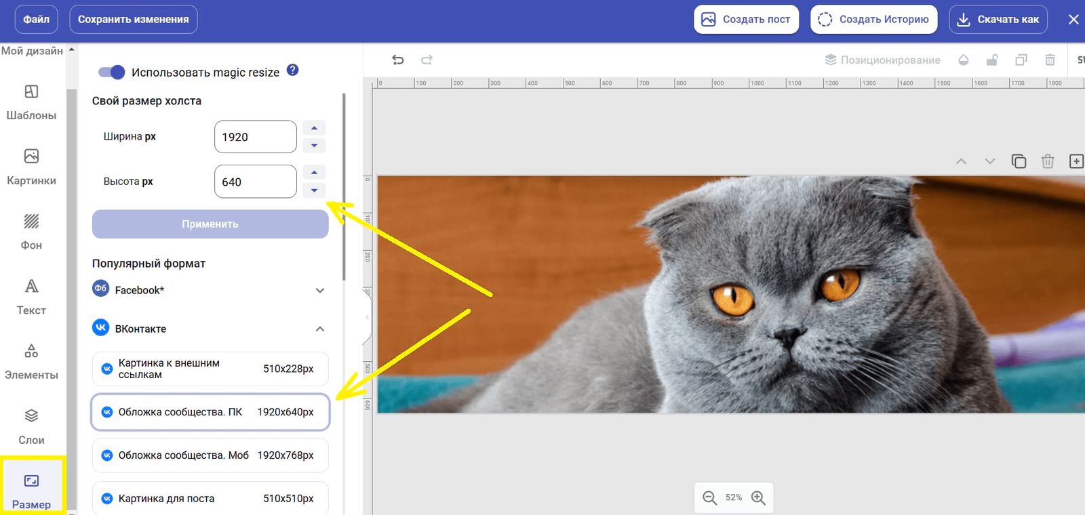This screenshot has width=1085, height=515.
Task: Click the Высота px input field
Action: [255, 182]
